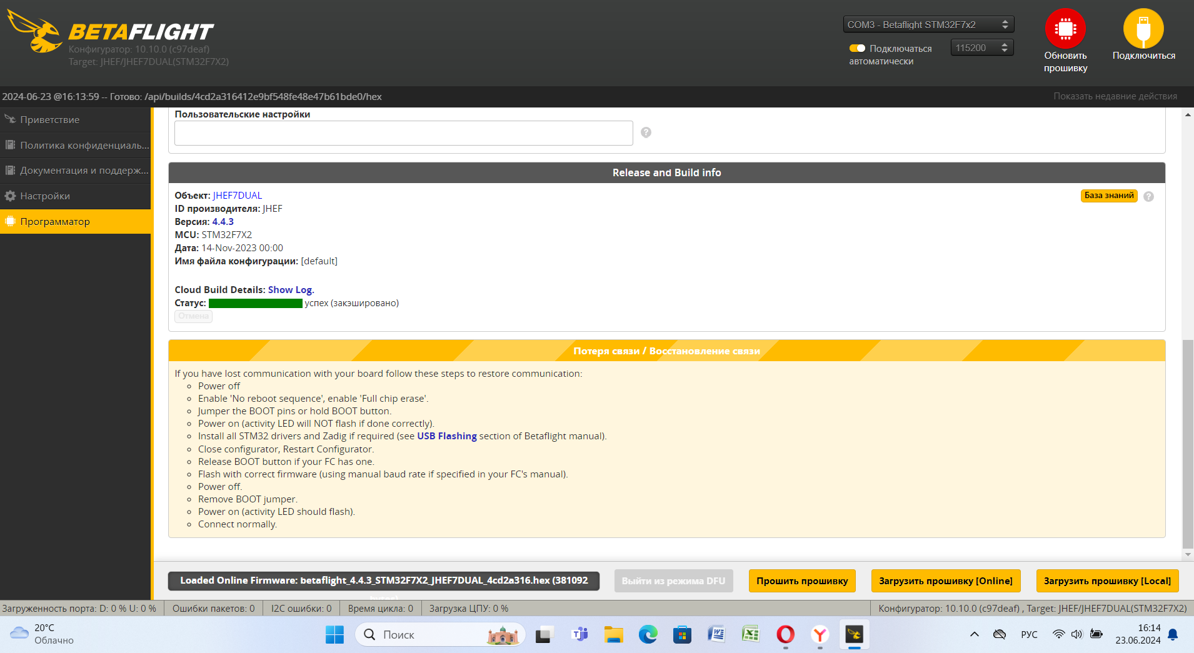The image size is (1194, 653).
Task: Select Программатор tab in sidebar
Action: coord(75,221)
